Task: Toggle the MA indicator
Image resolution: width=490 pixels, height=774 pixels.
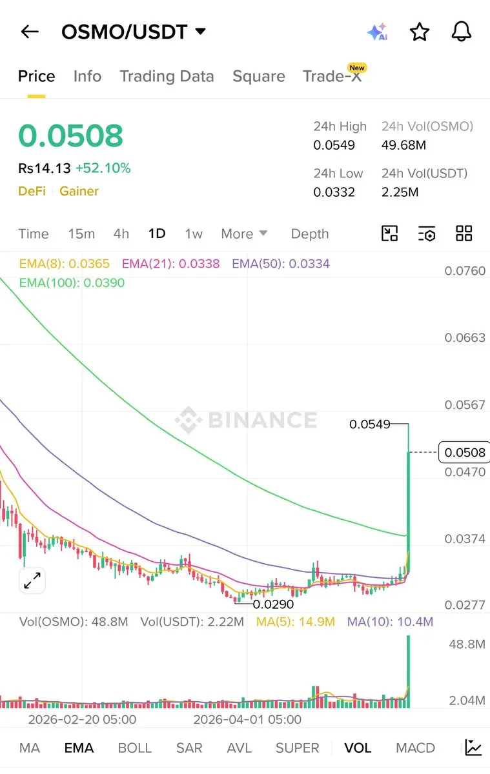Action: tap(30, 748)
